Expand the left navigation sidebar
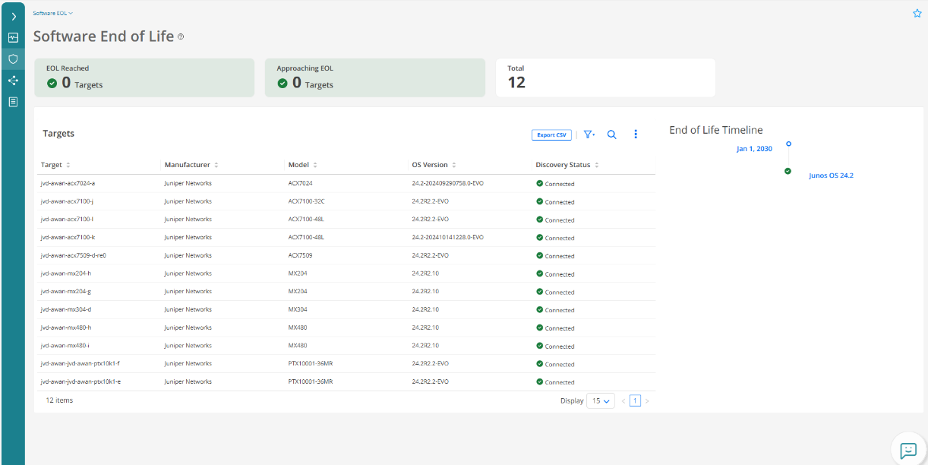 tap(13, 16)
